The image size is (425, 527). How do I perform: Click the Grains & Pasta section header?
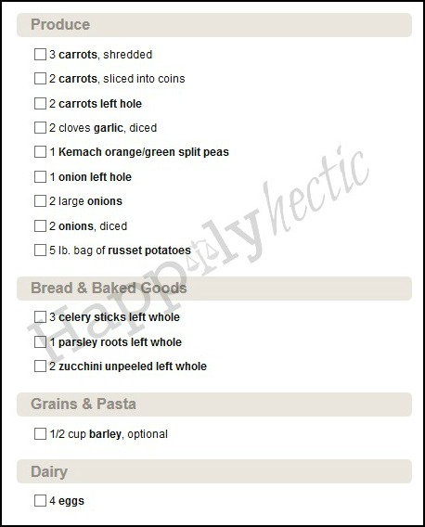(214, 405)
